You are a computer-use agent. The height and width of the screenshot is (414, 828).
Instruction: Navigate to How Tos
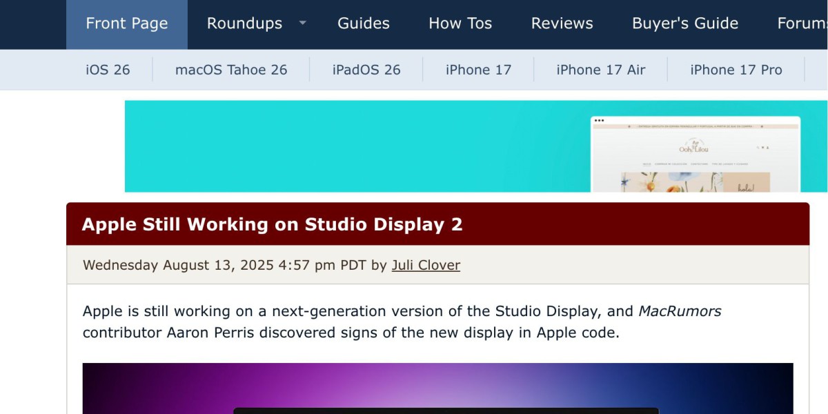point(460,24)
